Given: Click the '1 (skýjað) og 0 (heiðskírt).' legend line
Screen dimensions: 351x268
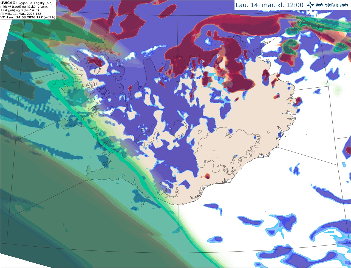Looking at the screenshot, I should click(x=20, y=10).
